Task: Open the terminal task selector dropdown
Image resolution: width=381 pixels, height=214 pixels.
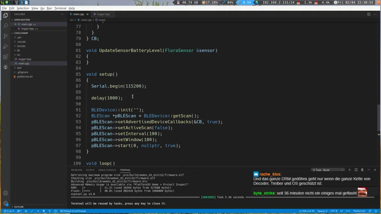Action: click(327, 170)
